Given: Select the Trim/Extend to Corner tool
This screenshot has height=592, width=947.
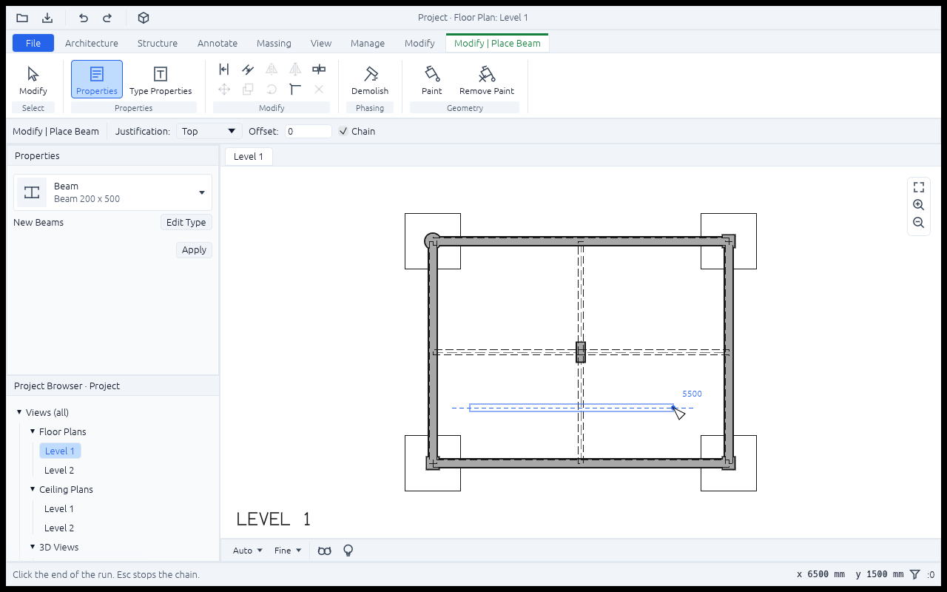Looking at the screenshot, I should click(295, 90).
